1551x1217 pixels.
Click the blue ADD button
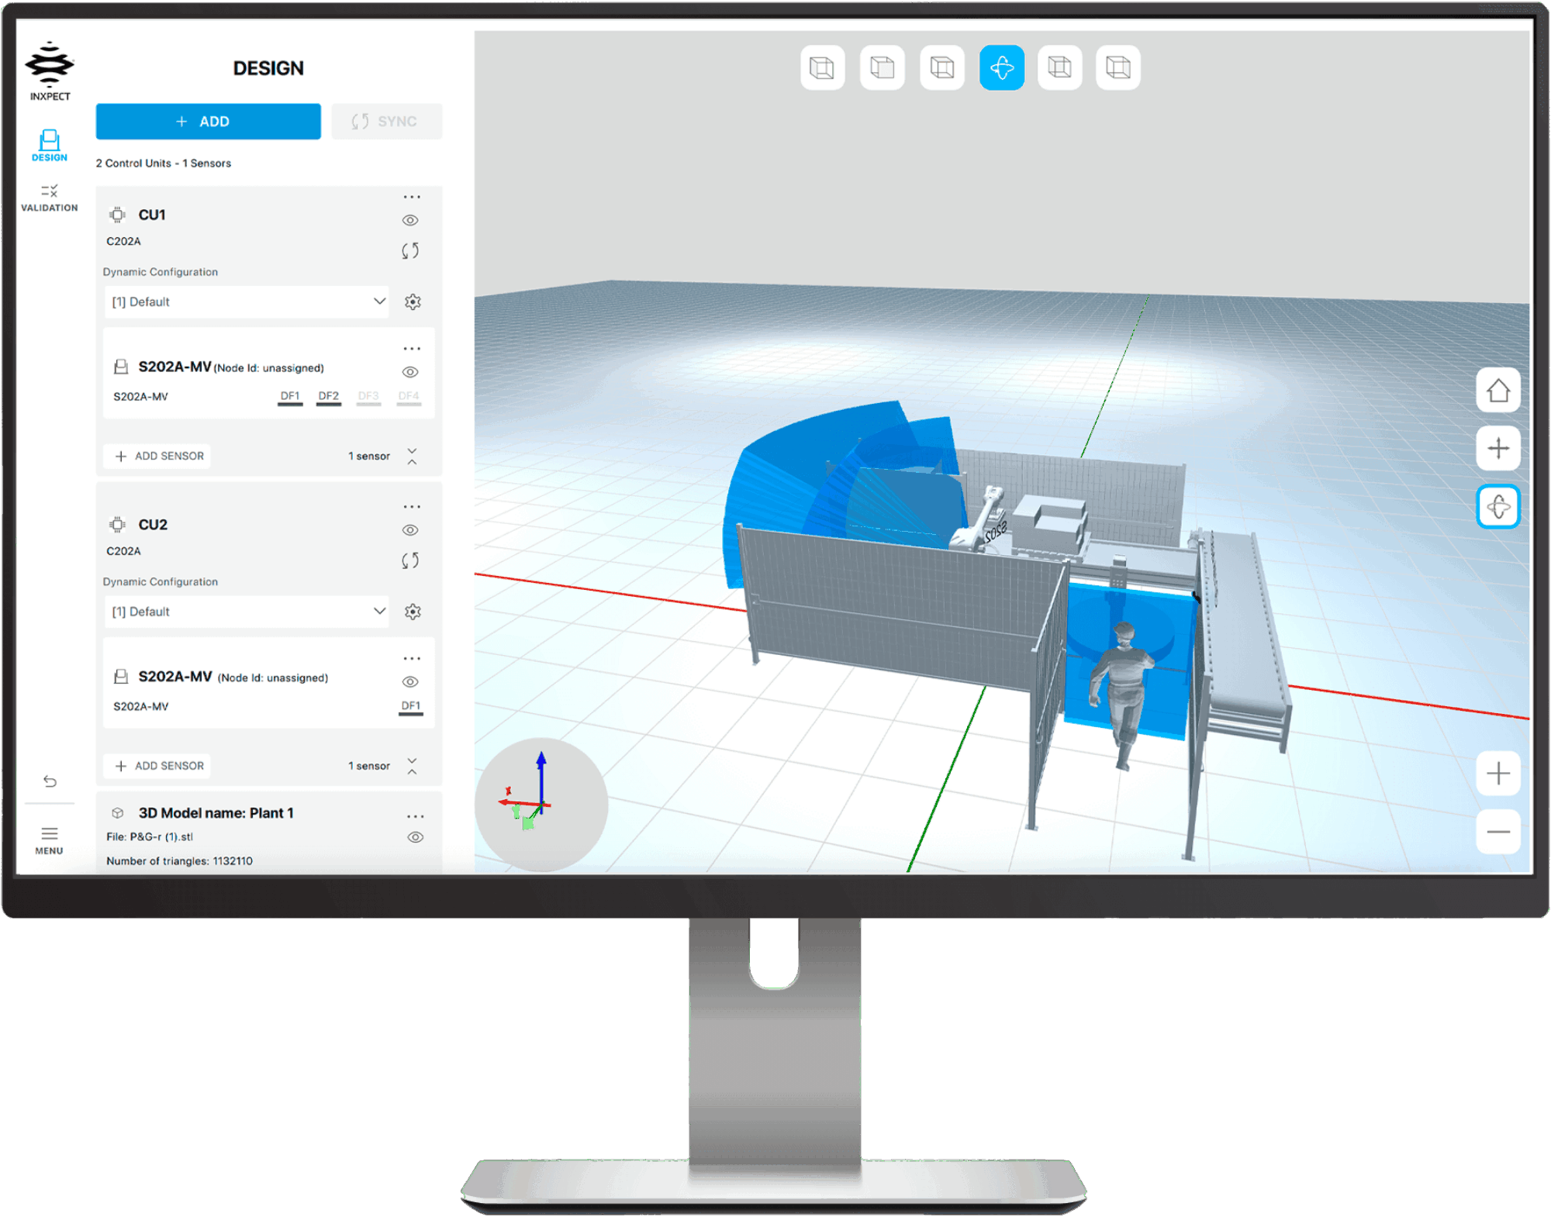tap(208, 122)
